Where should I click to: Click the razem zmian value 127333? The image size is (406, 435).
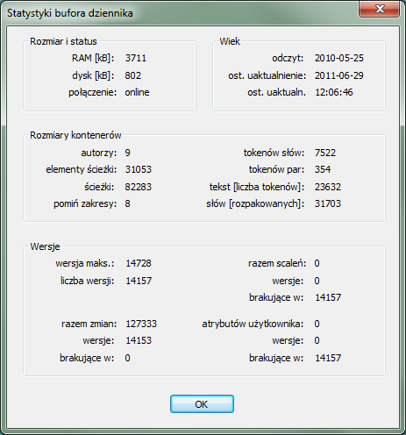(x=141, y=324)
